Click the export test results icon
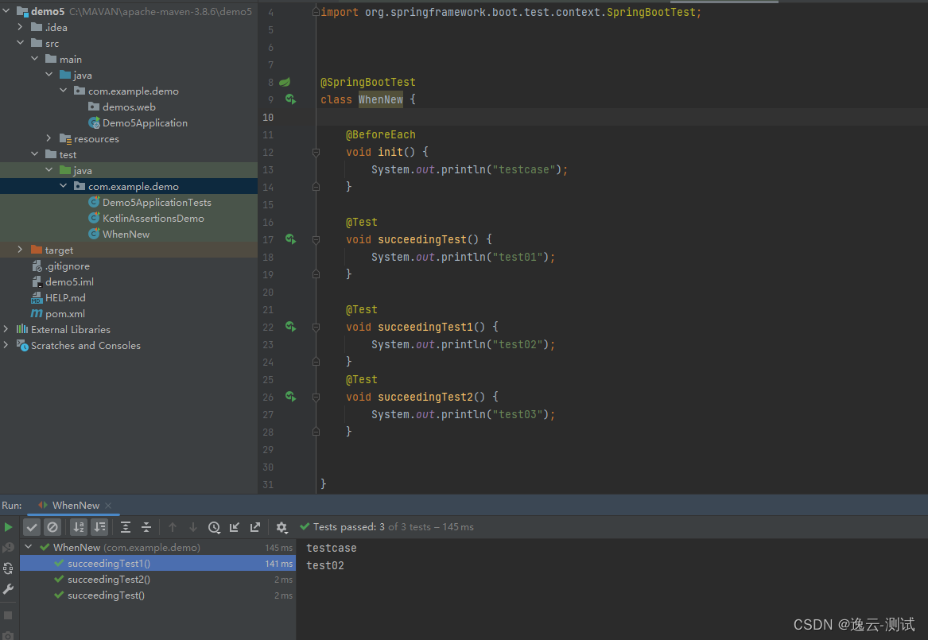The width and height of the screenshot is (928, 640). pos(254,526)
